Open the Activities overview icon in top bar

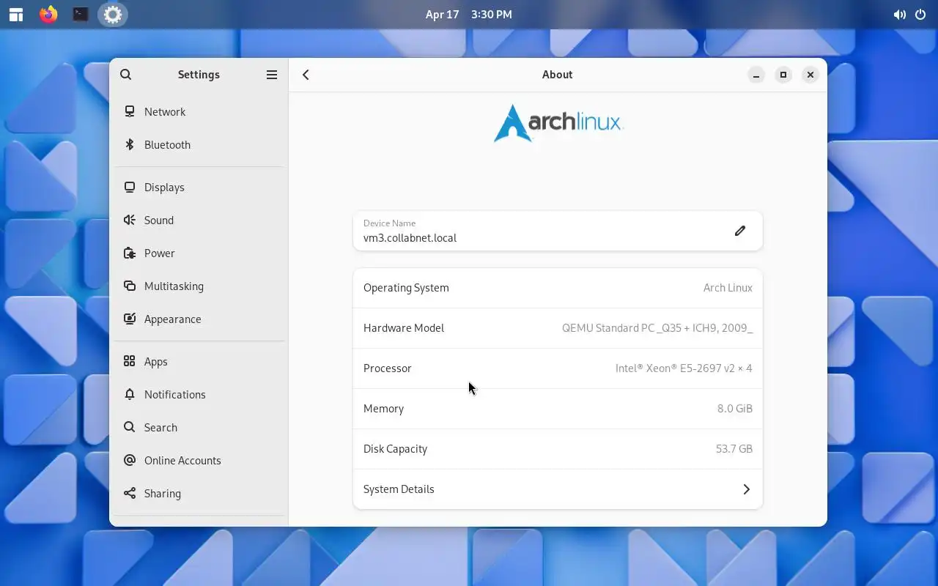coord(16,15)
